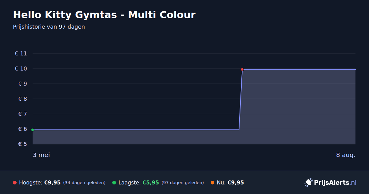Click the 3 mei start date label
Viewport: 369px width, 194px height.
point(41,155)
